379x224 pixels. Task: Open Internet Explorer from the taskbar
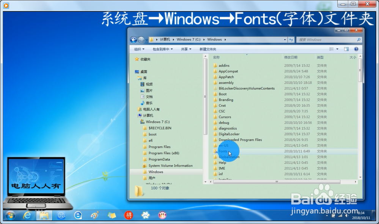[27, 215]
